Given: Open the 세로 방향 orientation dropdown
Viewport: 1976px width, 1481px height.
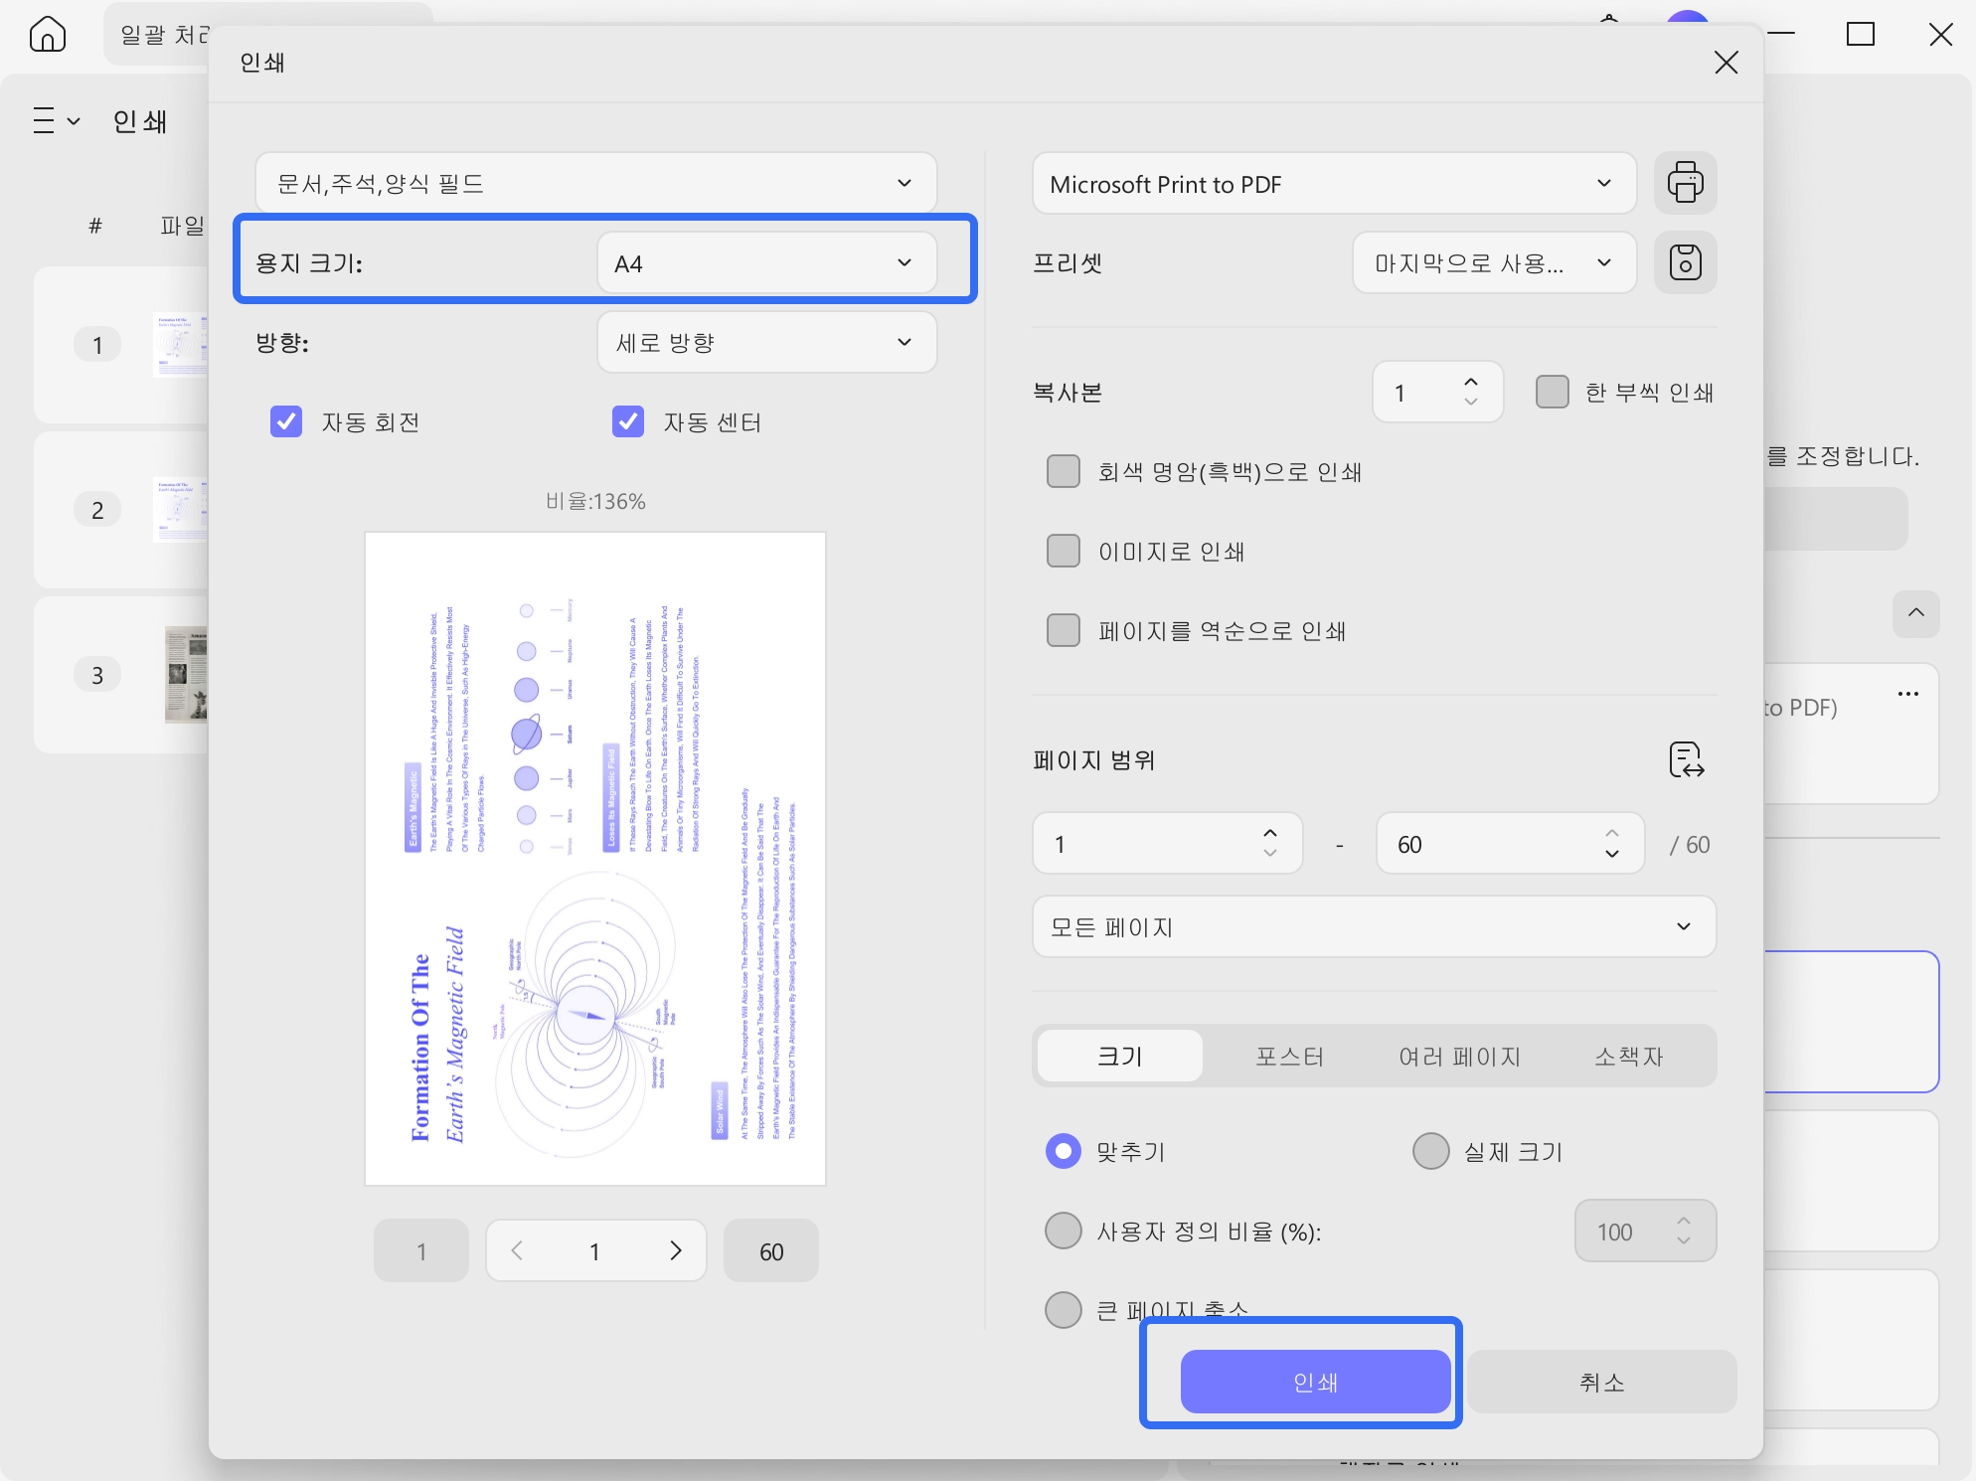Looking at the screenshot, I should point(766,342).
